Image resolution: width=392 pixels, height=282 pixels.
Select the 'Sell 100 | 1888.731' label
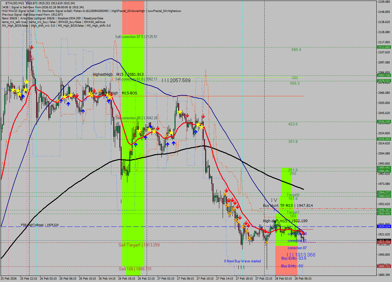pyautogui.click(x=135, y=269)
